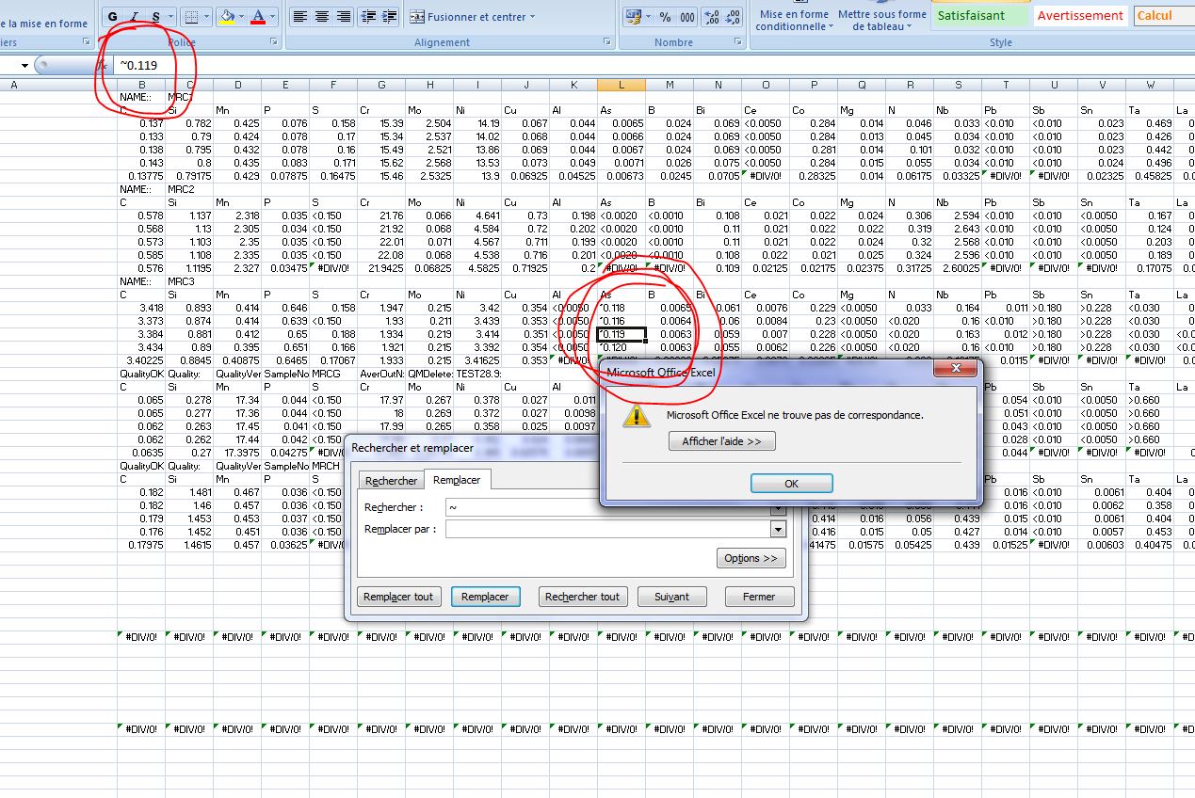Add a decimal place
1195x798 pixels.
[x=712, y=16]
